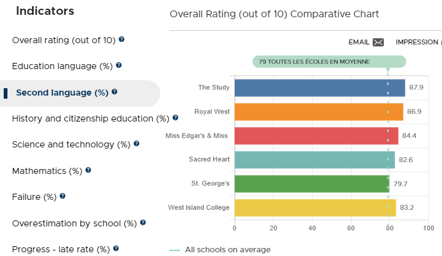442x256 pixels.
Task: Click the EMAIL envelope icon
Action: coord(378,42)
